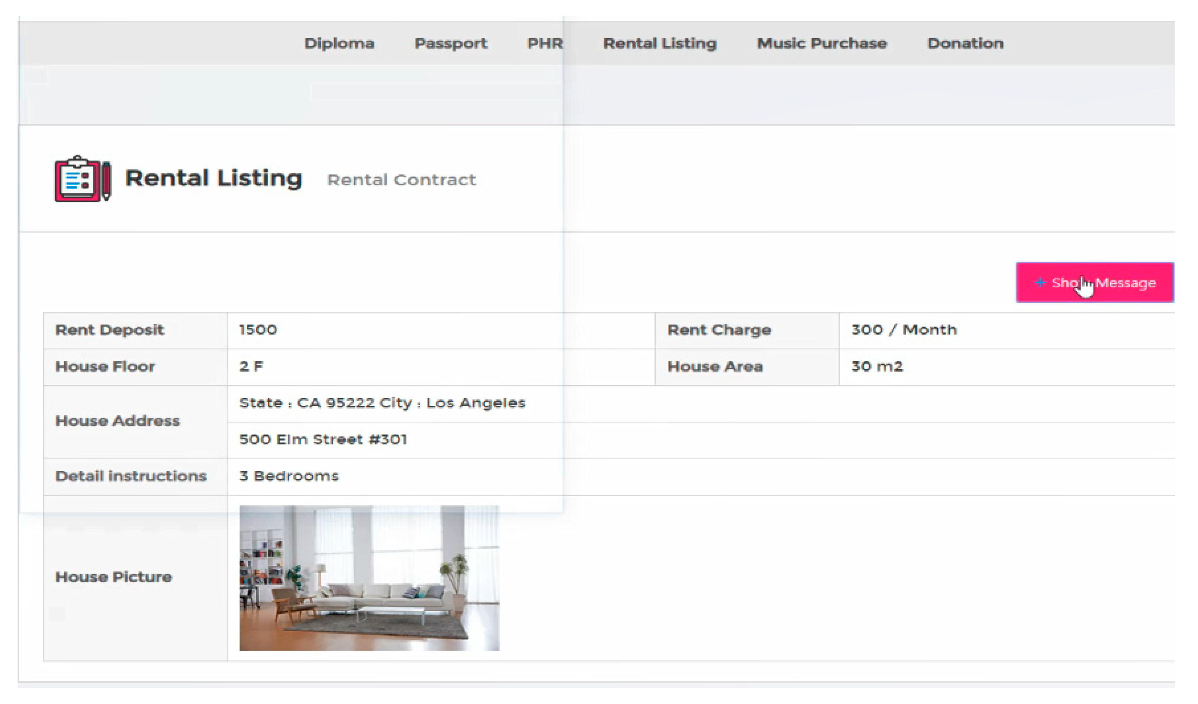Click the Rental Listing page heading
The width and height of the screenshot is (1198, 704).
[x=214, y=179]
